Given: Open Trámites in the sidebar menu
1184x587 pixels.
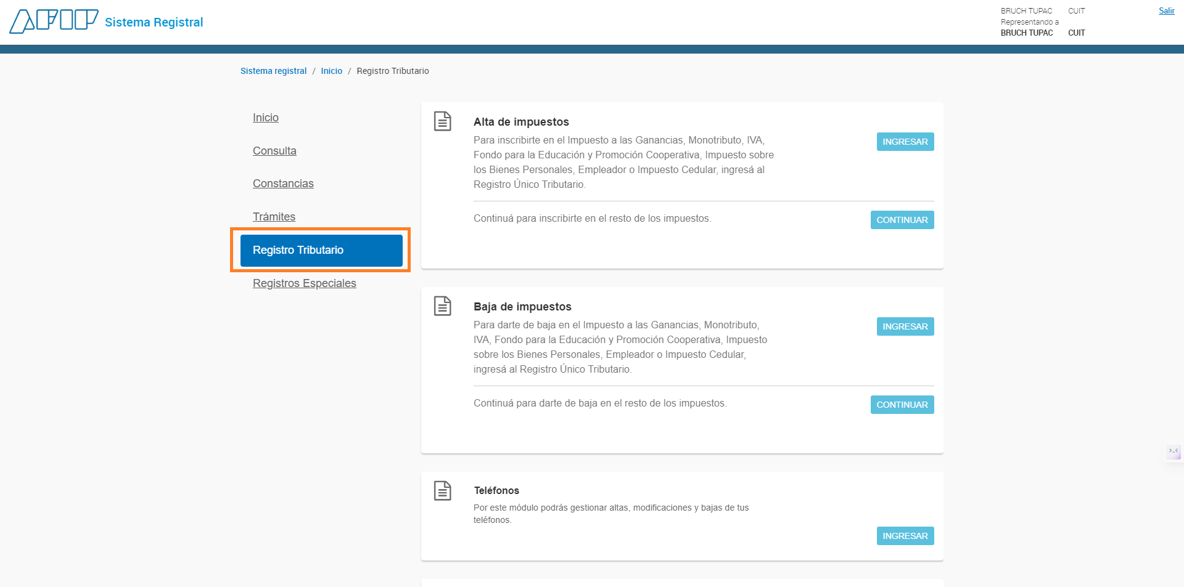Looking at the screenshot, I should [274, 217].
